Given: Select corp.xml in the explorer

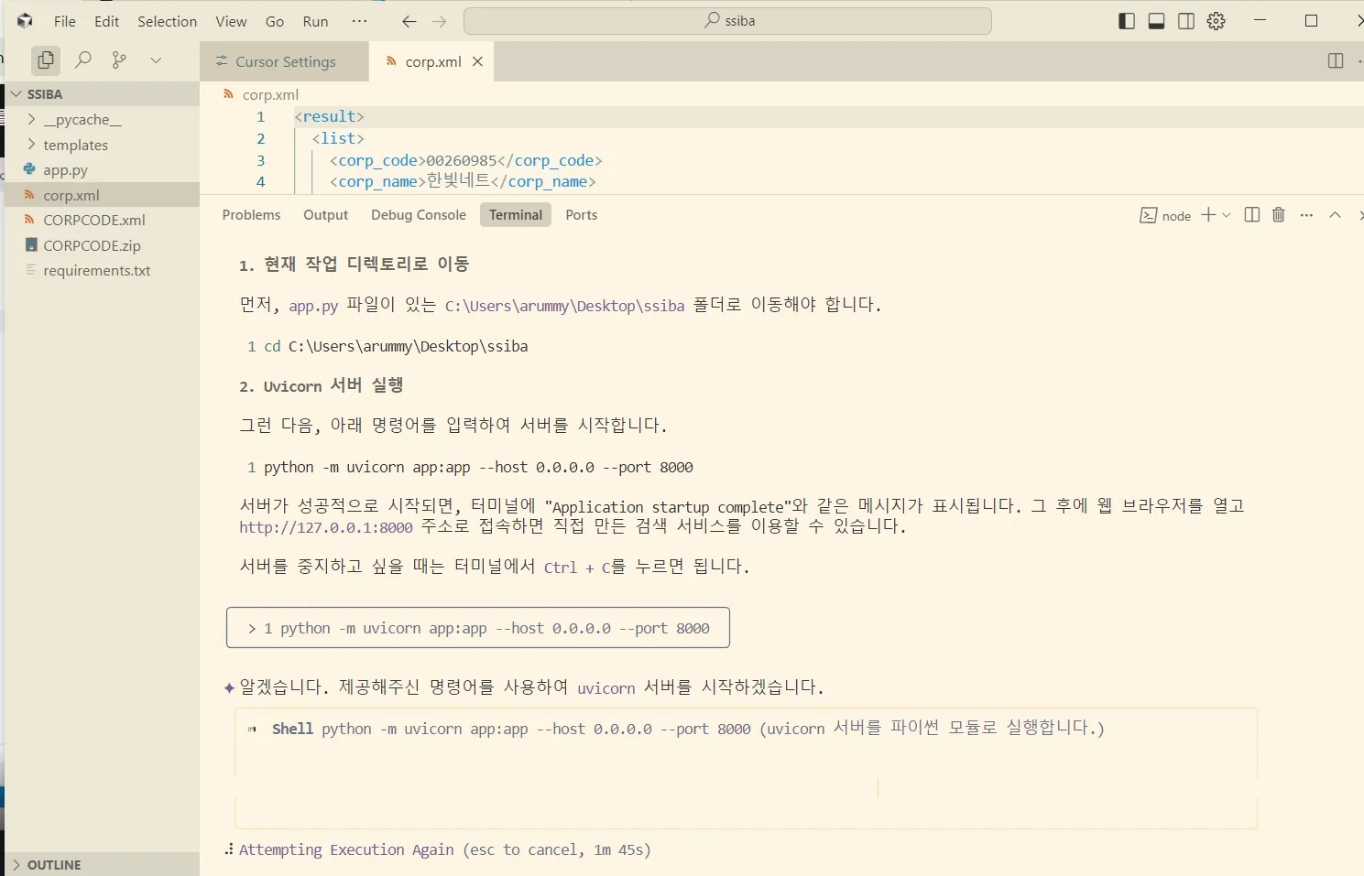Looking at the screenshot, I should click(x=101, y=195).
